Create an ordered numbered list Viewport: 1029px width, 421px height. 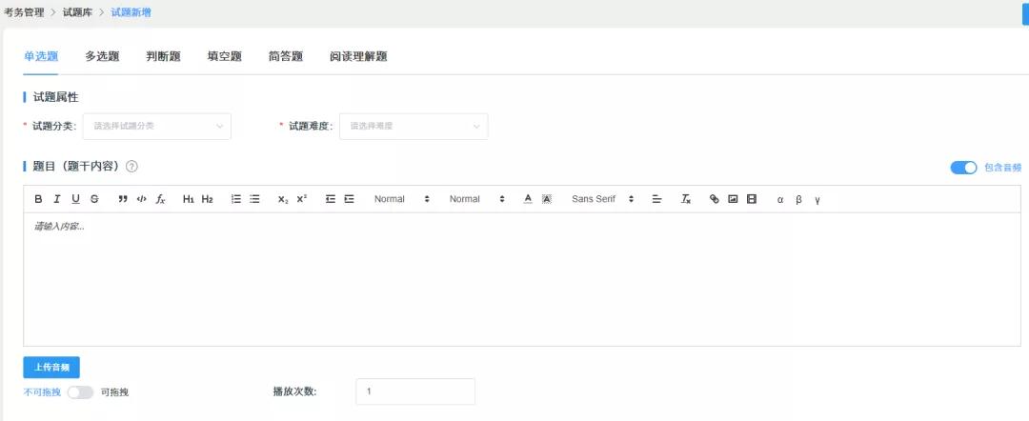click(x=236, y=199)
